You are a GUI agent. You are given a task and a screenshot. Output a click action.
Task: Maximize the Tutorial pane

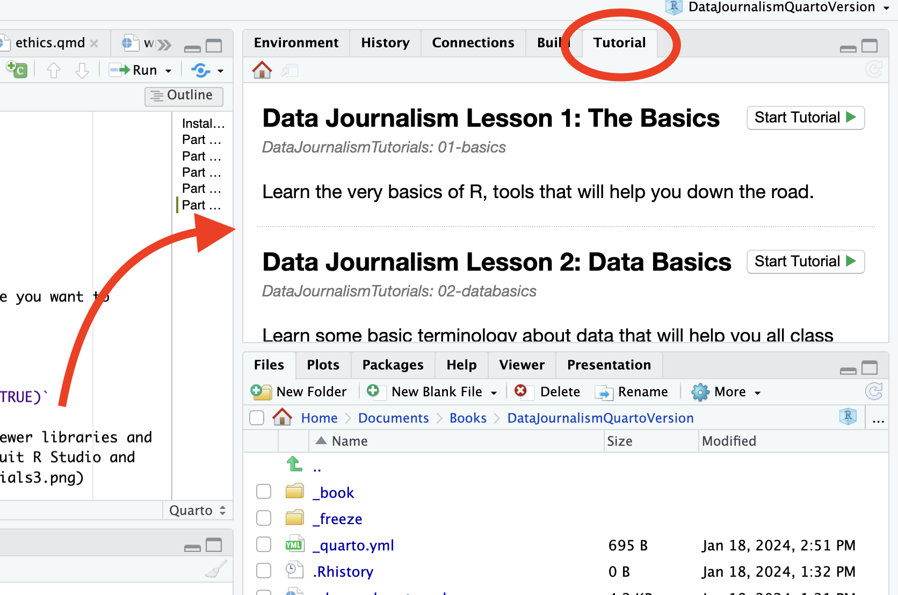(x=870, y=46)
